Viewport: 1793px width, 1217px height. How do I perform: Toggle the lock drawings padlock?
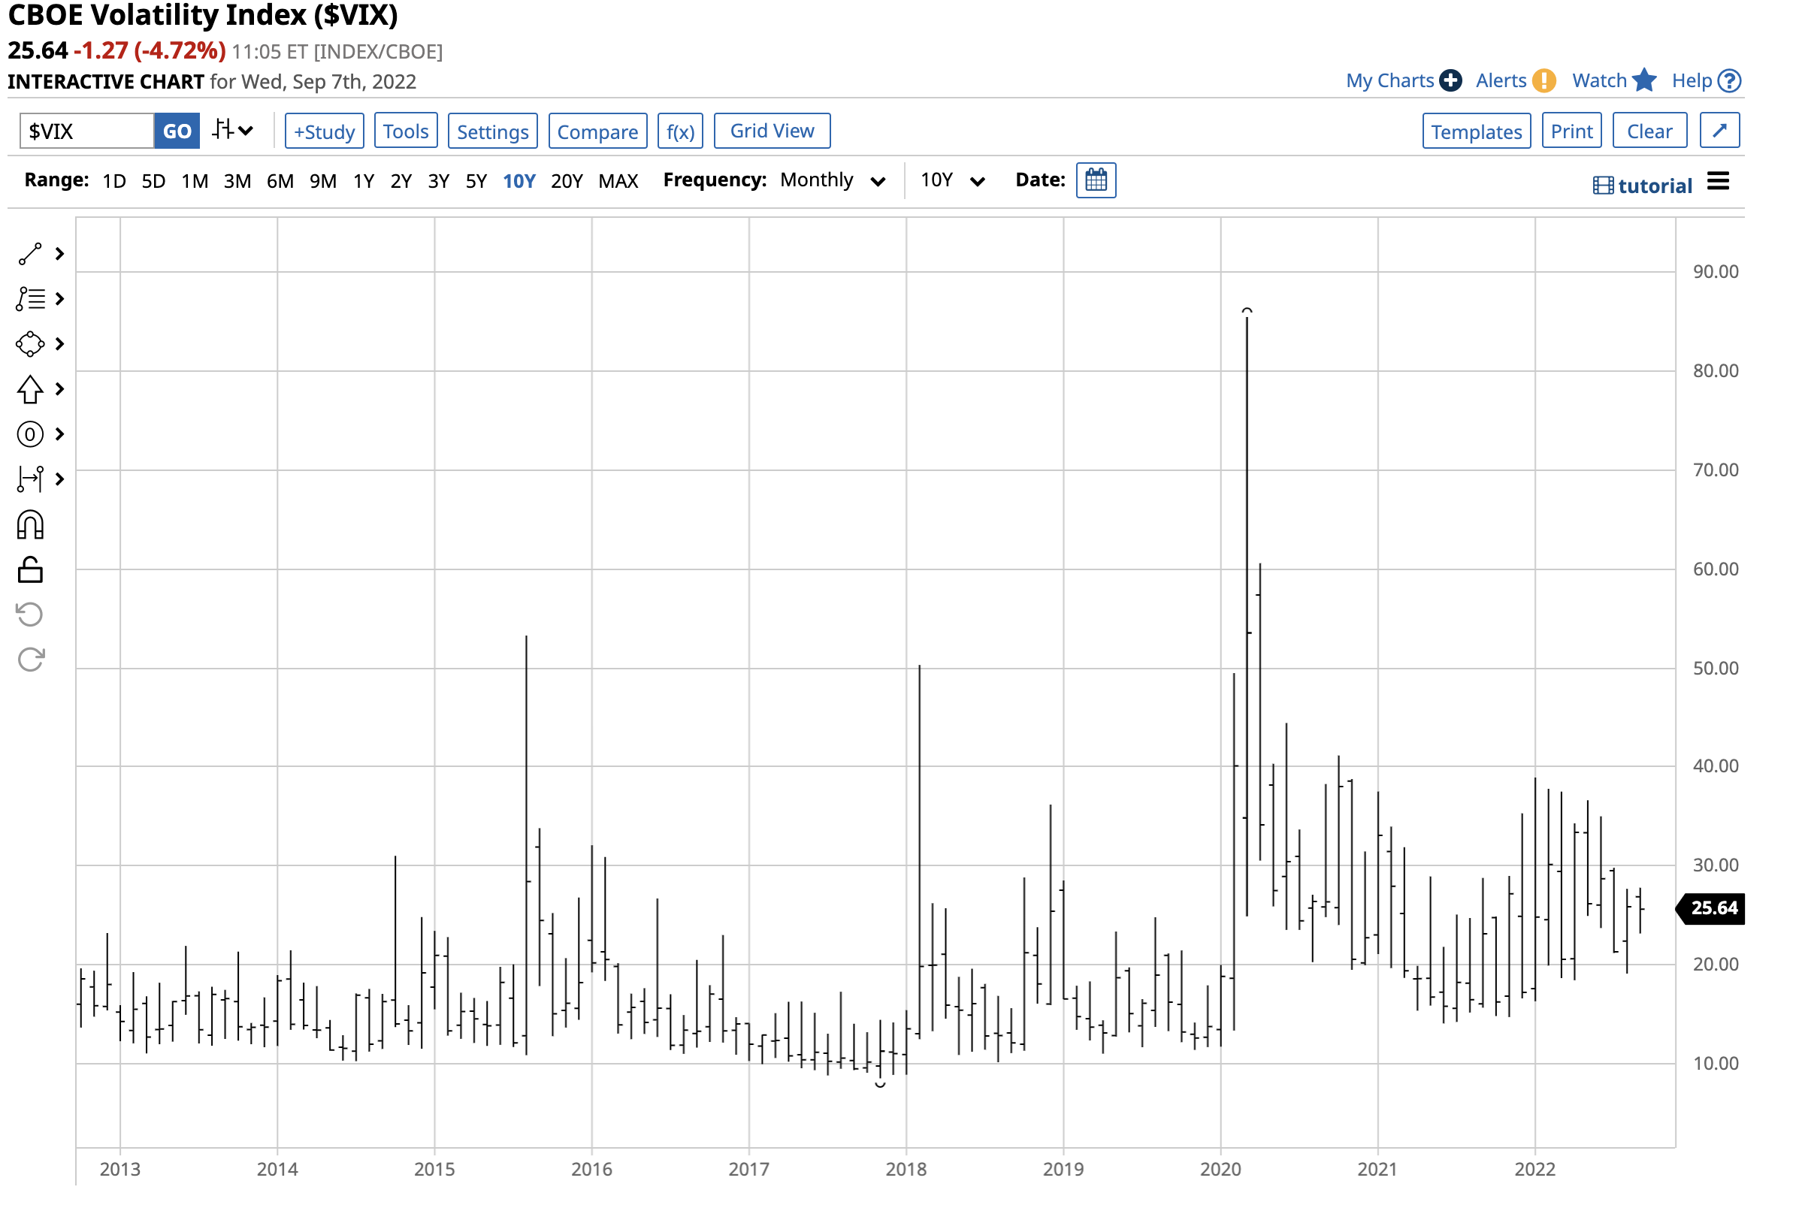[30, 572]
